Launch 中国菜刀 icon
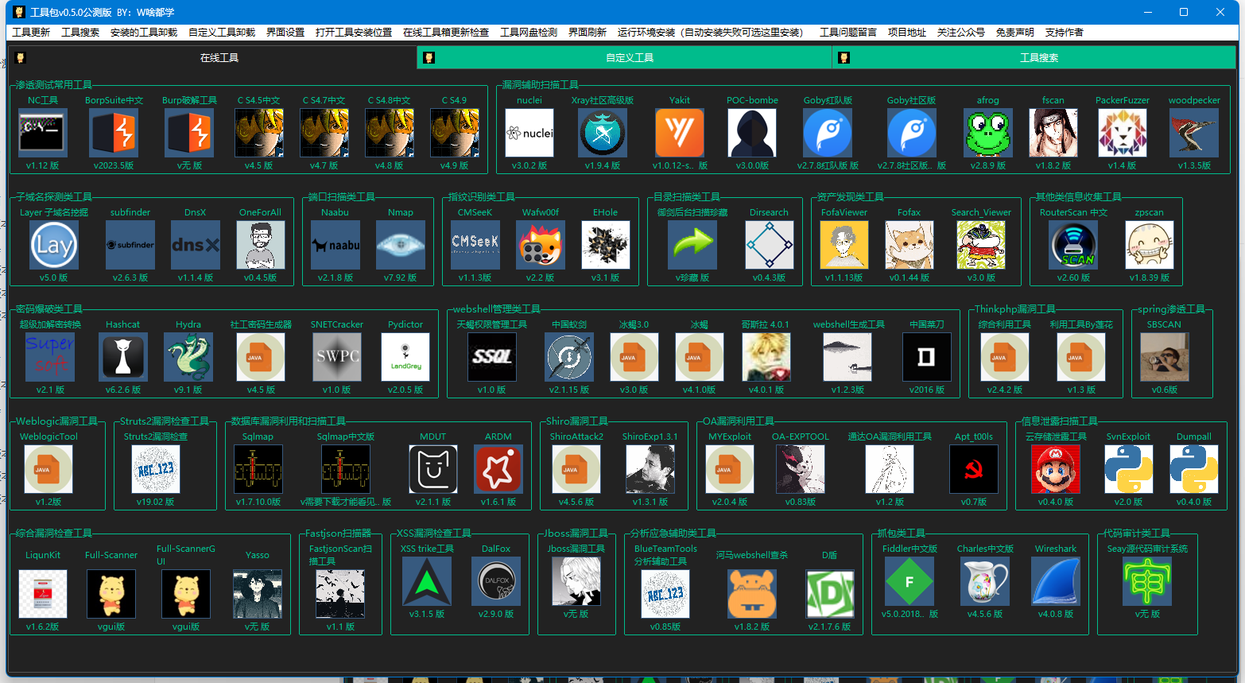The image size is (1245, 683). (x=927, y=357)
